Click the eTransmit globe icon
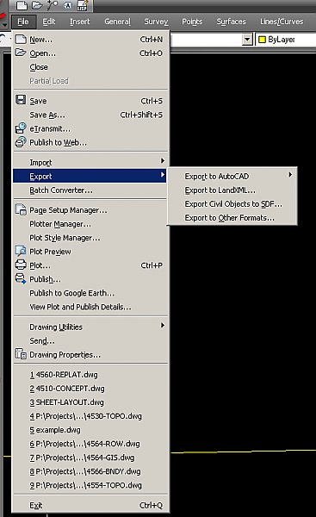316x517 pixels. [x=21, y=128]
